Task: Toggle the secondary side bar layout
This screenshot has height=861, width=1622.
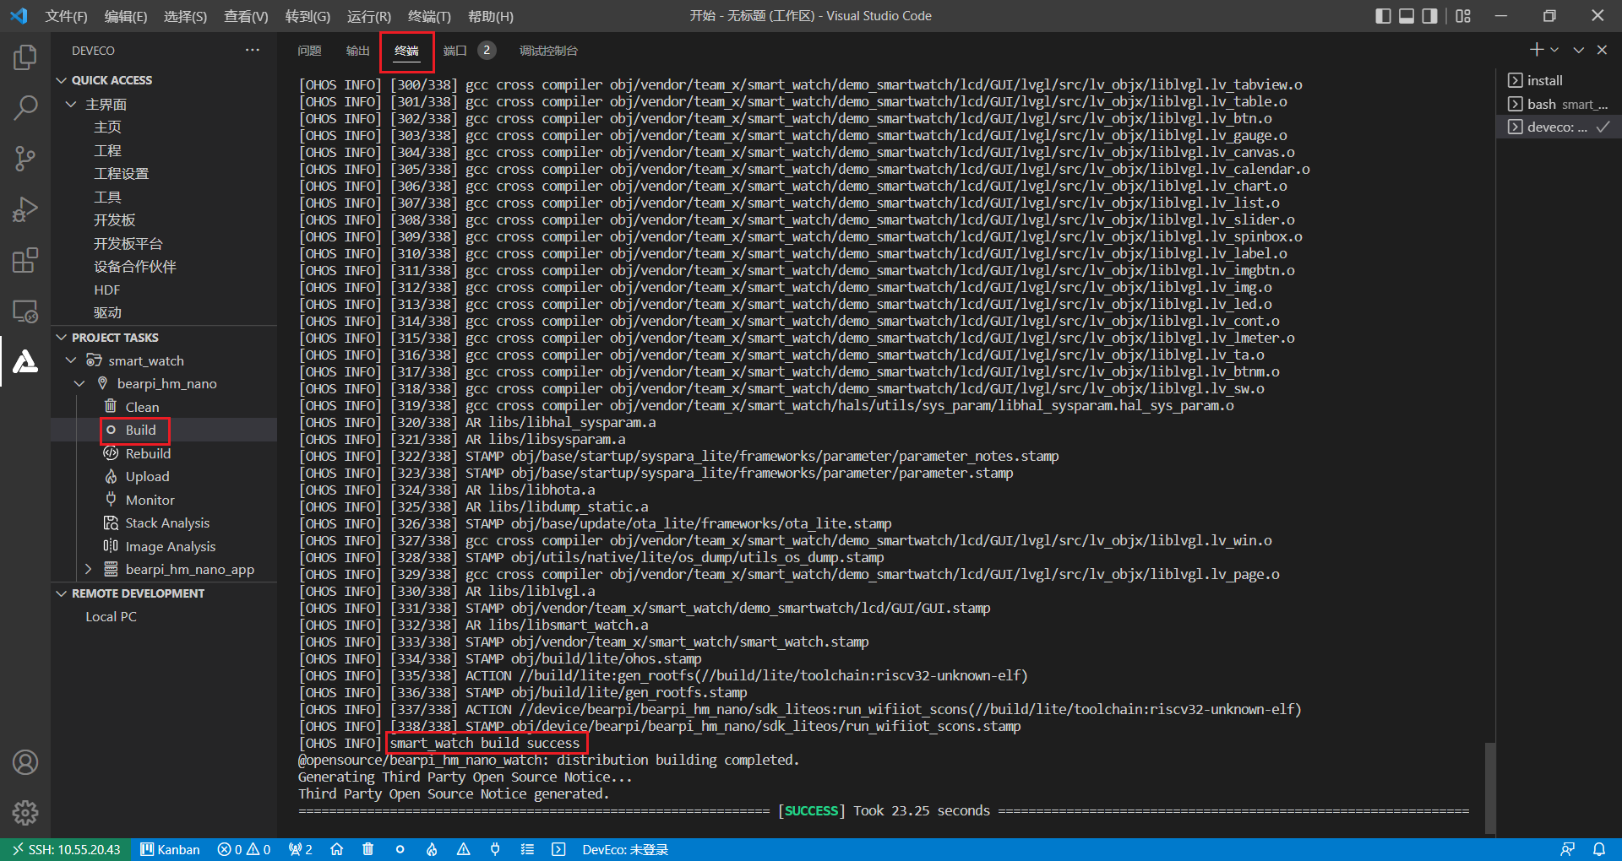Action: (1429, 16)
